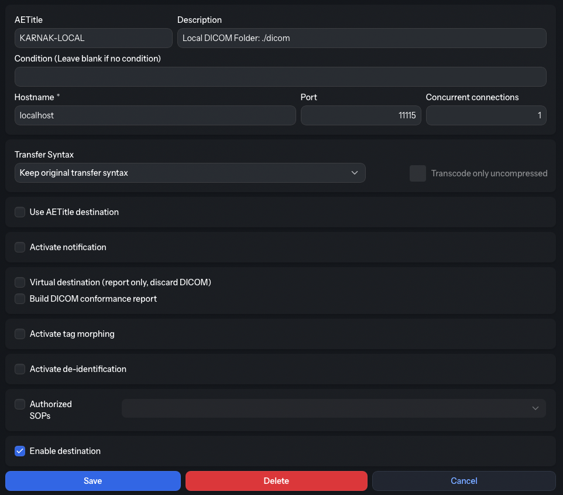Enable Build DICOM conformance report

tap(20, 299)
